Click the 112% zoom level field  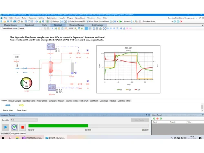pyautogui.click(x=71, y=29)
